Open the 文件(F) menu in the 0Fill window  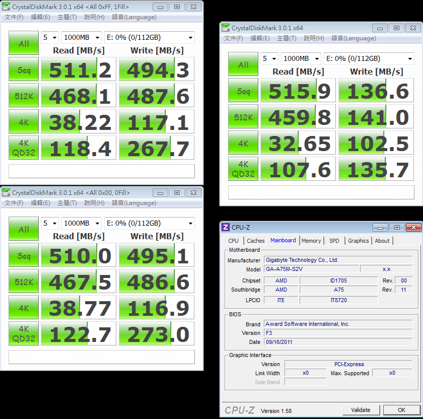(14, 203)
